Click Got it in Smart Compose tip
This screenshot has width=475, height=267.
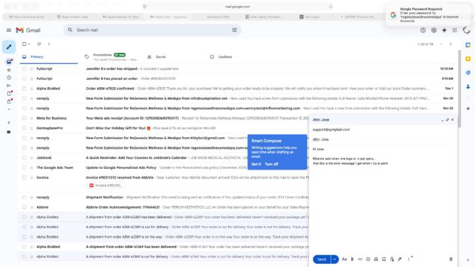pyautogui.click(x=256, y=164)
